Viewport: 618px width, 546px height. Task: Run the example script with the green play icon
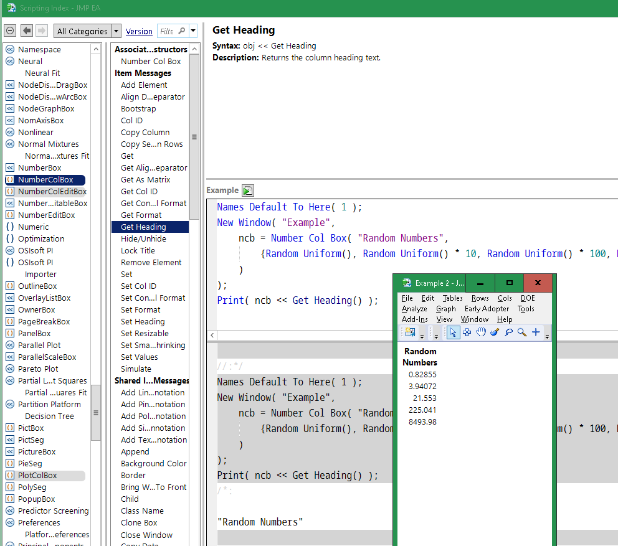click(248, 191)
